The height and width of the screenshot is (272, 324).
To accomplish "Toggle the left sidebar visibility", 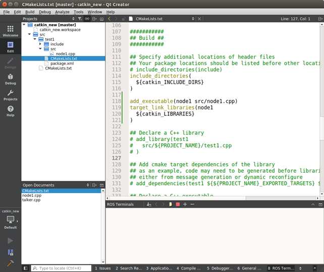I will click(25, 268).
